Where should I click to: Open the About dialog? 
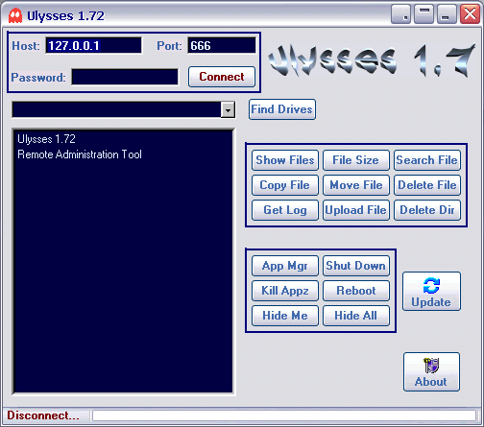coord(431,372)
